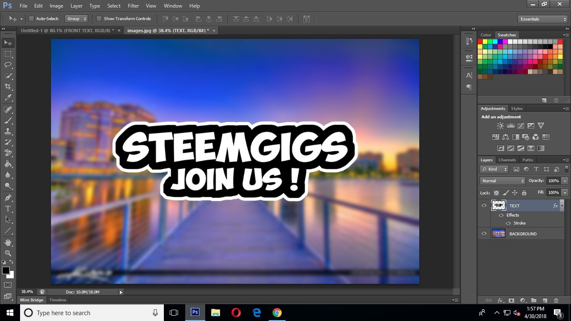Select the Zoom tool
This screenshot has width=571, height=321.
[x=8, y=253]
